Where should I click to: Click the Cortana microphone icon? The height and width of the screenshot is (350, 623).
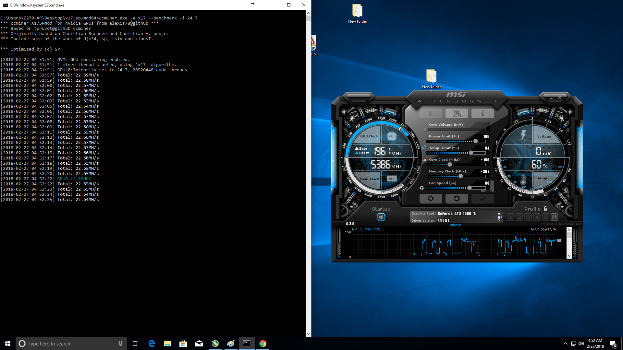[120, 344]
